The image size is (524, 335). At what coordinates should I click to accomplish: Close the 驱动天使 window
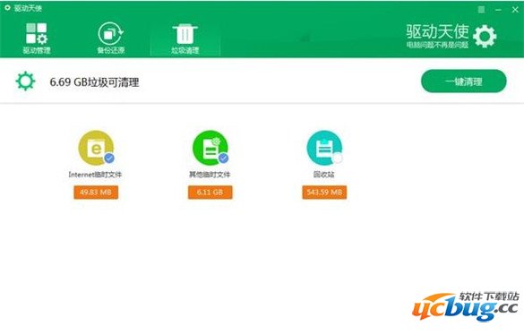(x=515, y=10)
